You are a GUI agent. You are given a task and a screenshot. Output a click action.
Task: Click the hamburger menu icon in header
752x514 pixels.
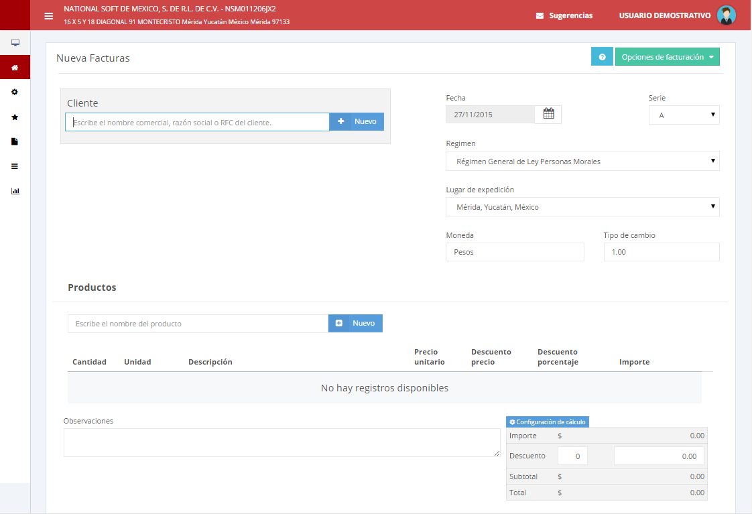[49, 16]
